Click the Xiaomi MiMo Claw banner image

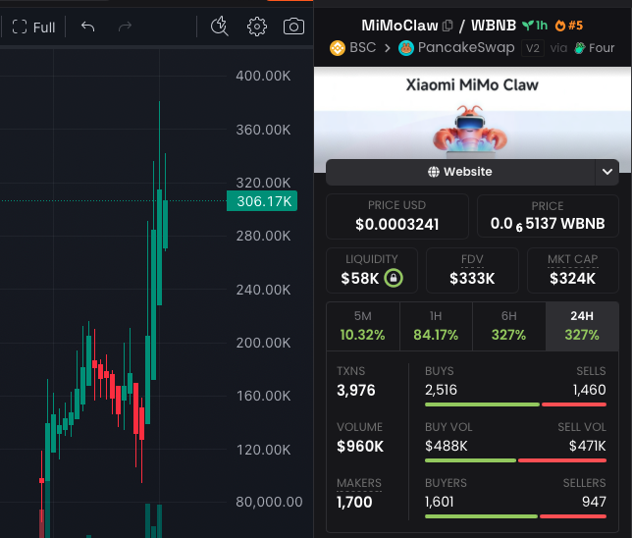(x=472, y=119)
